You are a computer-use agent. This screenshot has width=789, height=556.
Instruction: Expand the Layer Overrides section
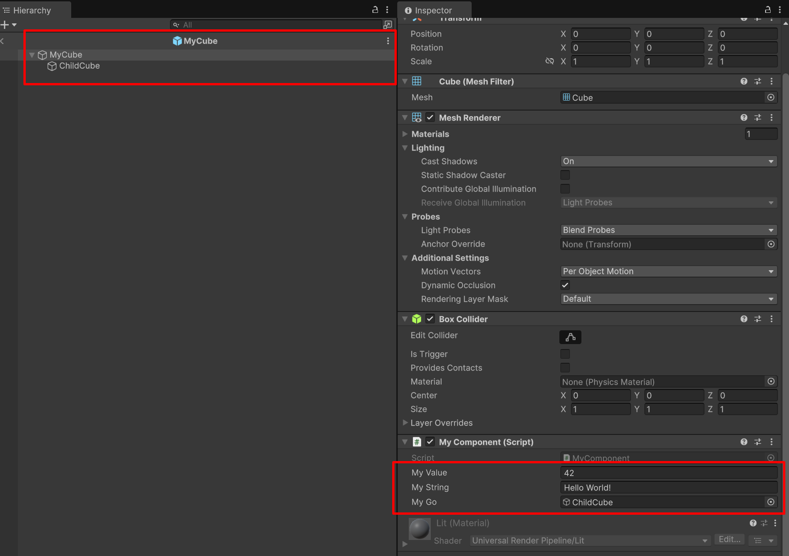coord(406,423)
